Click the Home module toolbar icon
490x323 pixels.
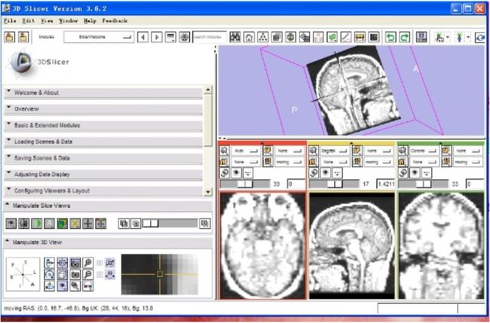tap(249, 37)
